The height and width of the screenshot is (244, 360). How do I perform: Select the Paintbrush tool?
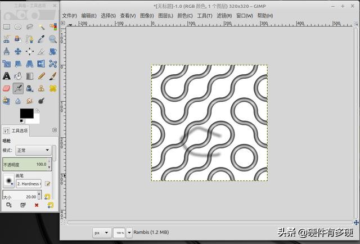(53, 76)
